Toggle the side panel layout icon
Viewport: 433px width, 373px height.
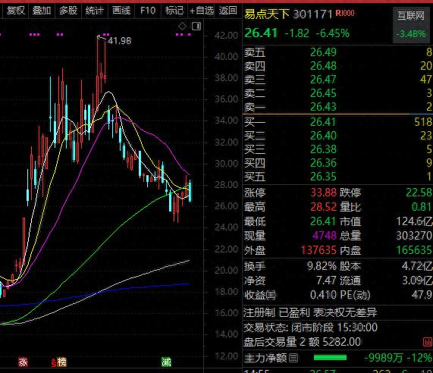tap(196, 27)
